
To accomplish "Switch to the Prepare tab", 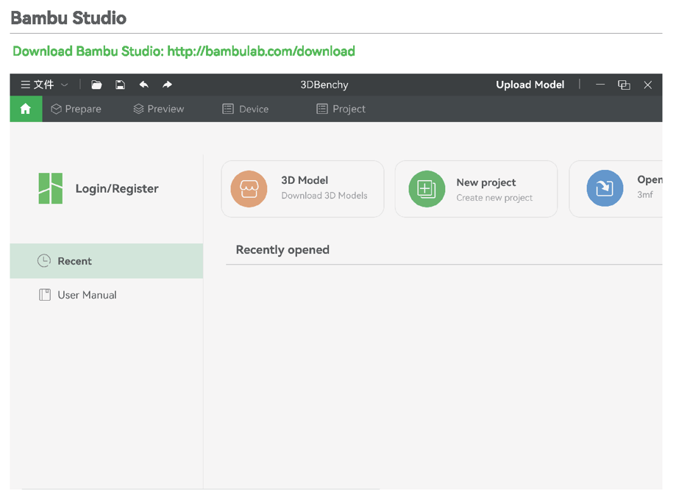I will [x=76, y=109].
